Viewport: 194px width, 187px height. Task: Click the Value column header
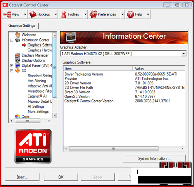(159, 69)
